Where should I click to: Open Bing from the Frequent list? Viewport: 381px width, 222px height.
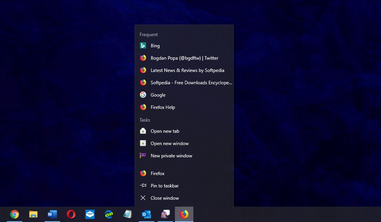pyautogui.click(x=155, y=46)
